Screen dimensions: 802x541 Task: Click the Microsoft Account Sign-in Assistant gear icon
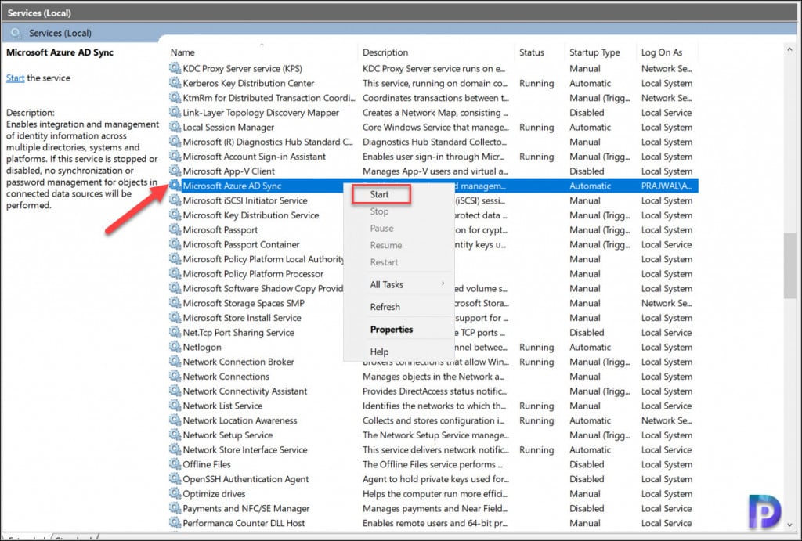click(175, 156)
